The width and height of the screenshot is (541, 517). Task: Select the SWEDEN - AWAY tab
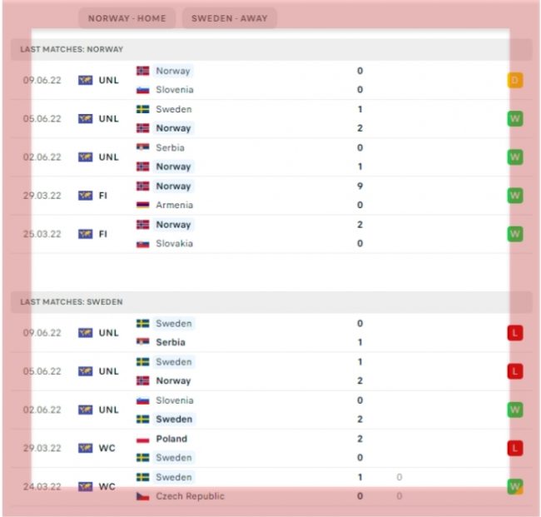point(229,18)
